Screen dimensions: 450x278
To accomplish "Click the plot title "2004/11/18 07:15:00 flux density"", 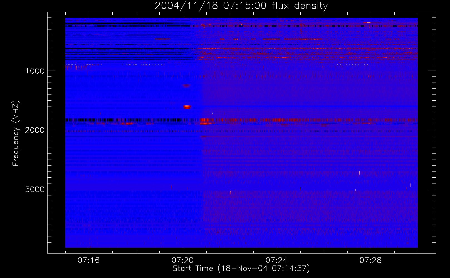I will [241, 6].
